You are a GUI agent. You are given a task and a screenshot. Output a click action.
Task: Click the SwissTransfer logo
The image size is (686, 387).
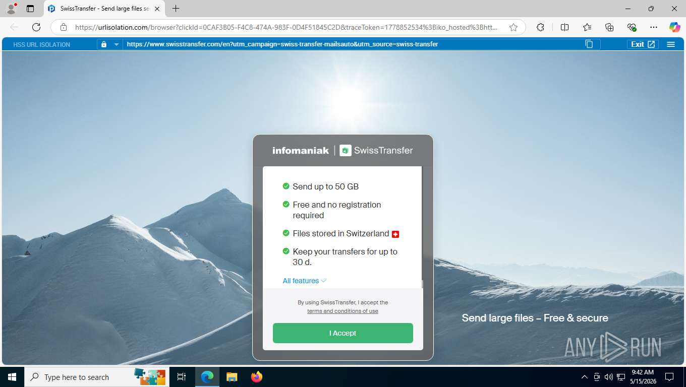tap(376, 150)
